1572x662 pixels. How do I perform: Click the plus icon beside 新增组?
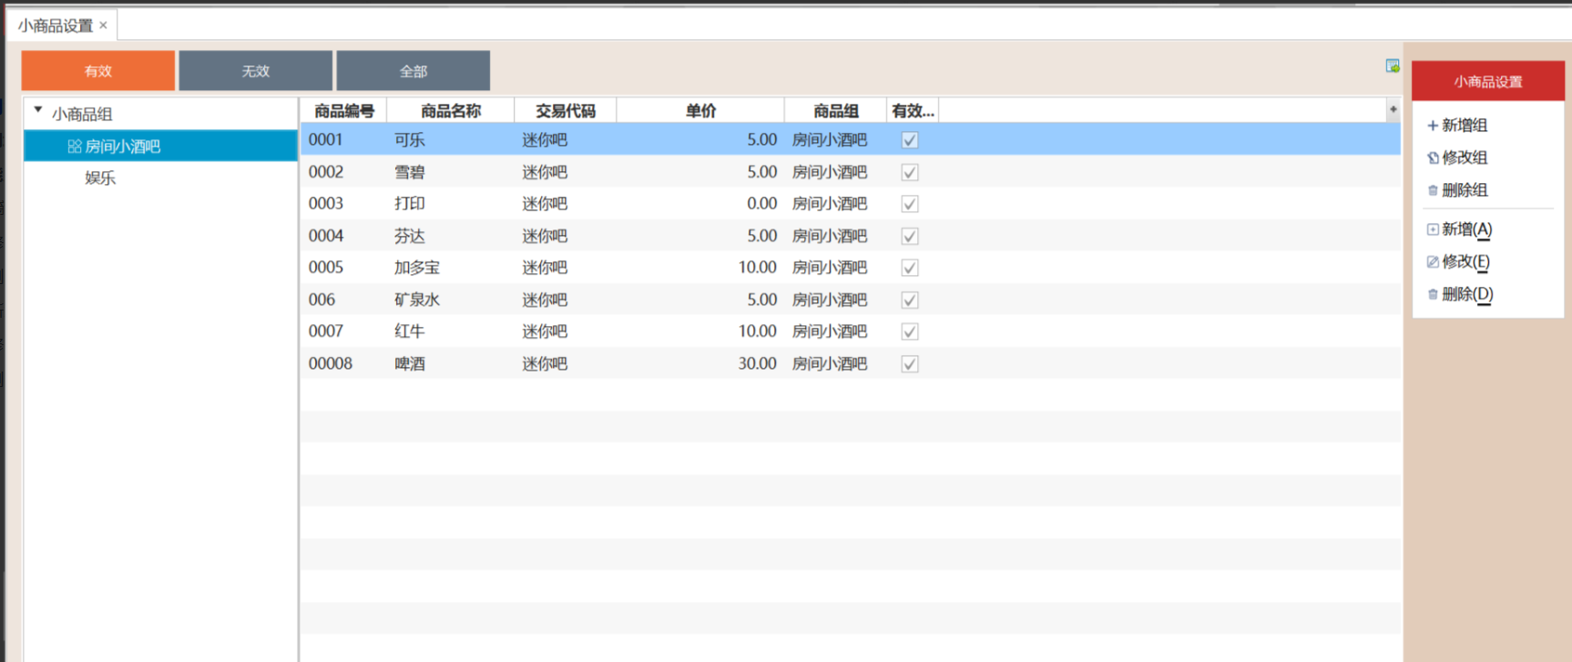(x=1432, y=126)
